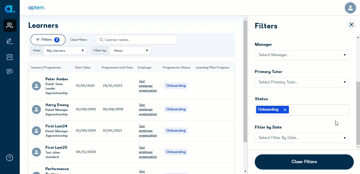Open the chat messages icon in sidebar
Image resolution: width=360 pixels, height=174 pixels.
[x=10, y=72]
